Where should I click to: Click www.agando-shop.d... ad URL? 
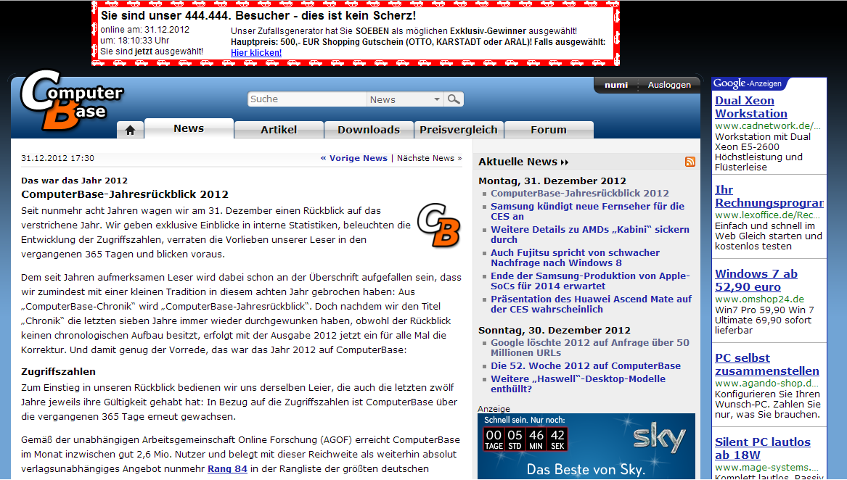(766, 384)
